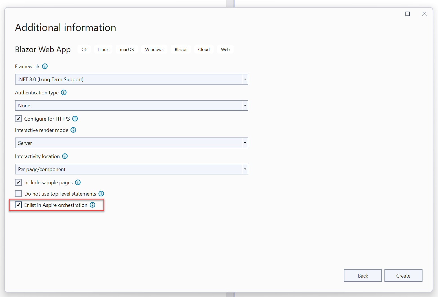Click the Blazor tag label
Screen dimensions: 438x297
[181, 49]
